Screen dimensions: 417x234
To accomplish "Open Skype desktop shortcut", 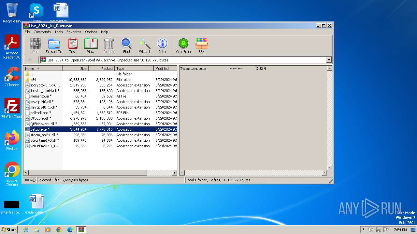I will point(36,13).
